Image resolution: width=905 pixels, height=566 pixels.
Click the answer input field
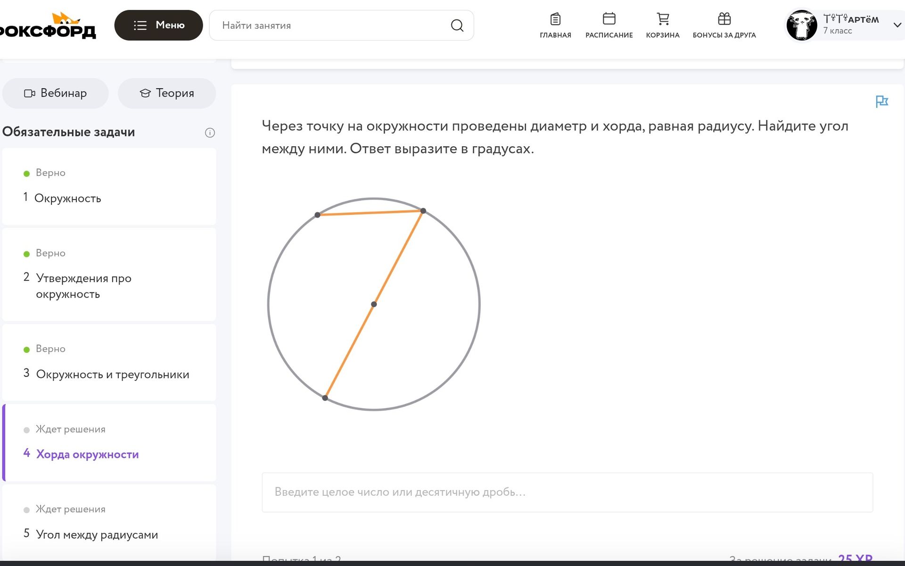(567, 492)
